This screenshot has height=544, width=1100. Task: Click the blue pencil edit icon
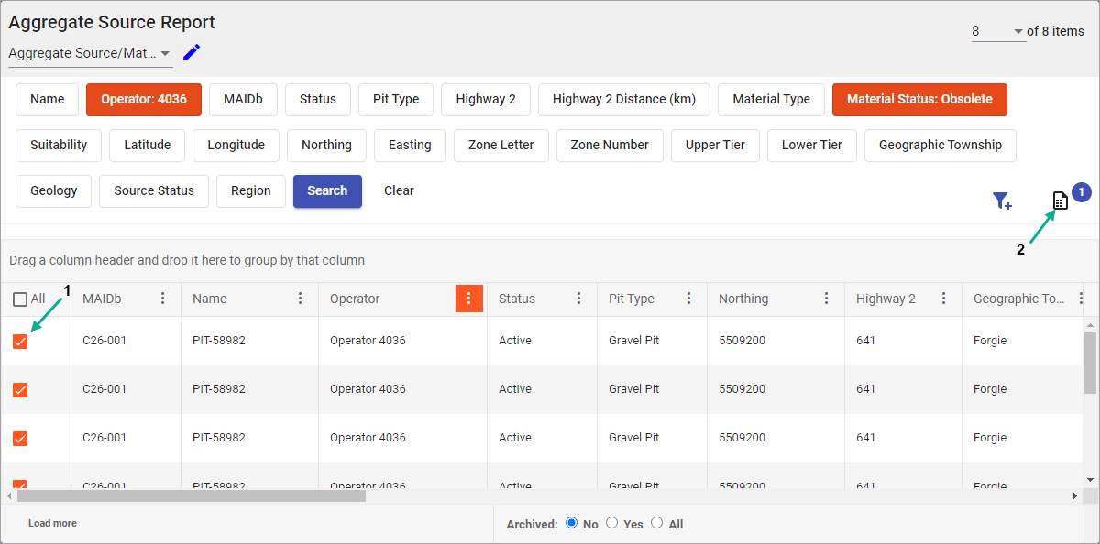click(x=191, y=53)
